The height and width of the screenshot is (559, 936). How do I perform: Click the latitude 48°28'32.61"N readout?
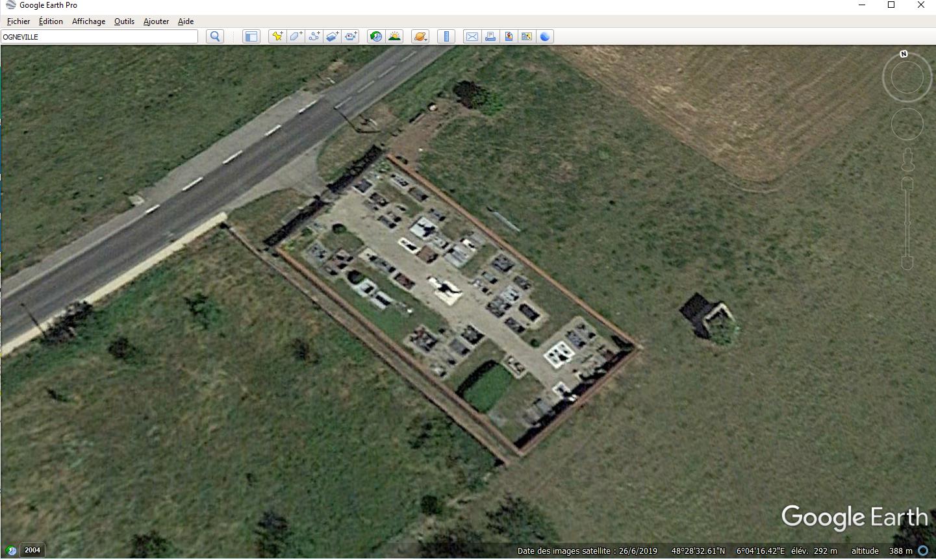tap(698, 551)
